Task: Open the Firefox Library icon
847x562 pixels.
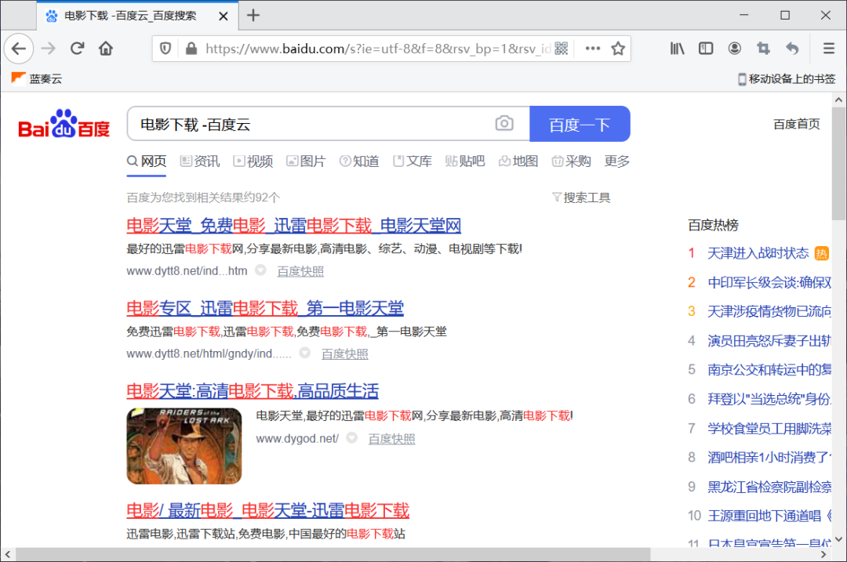Action: [x=677, y=48]
